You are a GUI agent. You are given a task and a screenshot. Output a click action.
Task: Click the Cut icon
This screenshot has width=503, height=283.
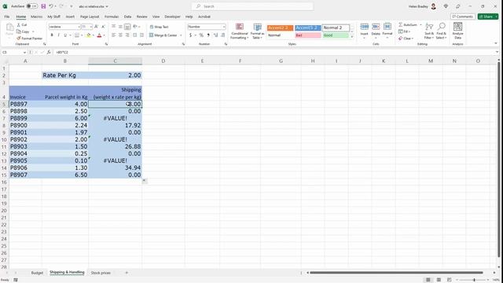19,24
